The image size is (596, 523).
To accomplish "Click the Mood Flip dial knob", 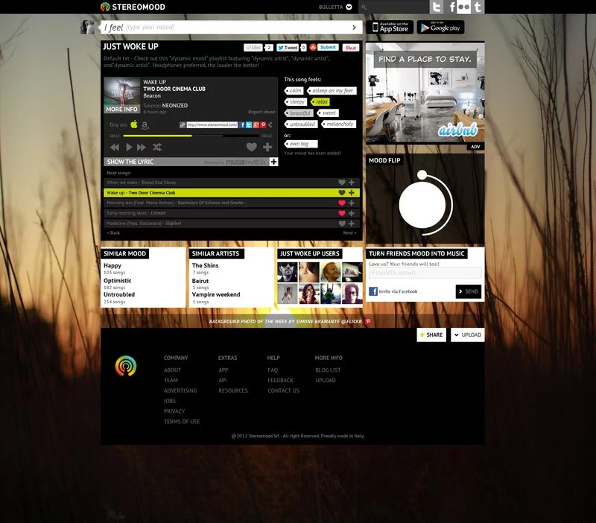I will click(422, 175).
